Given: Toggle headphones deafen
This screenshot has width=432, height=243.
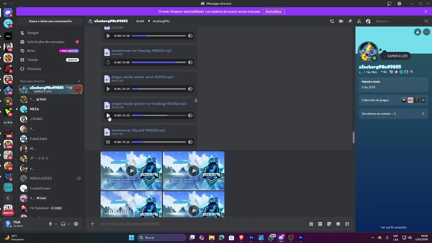Looking at the screenshot, I should [x=63, y=224].
